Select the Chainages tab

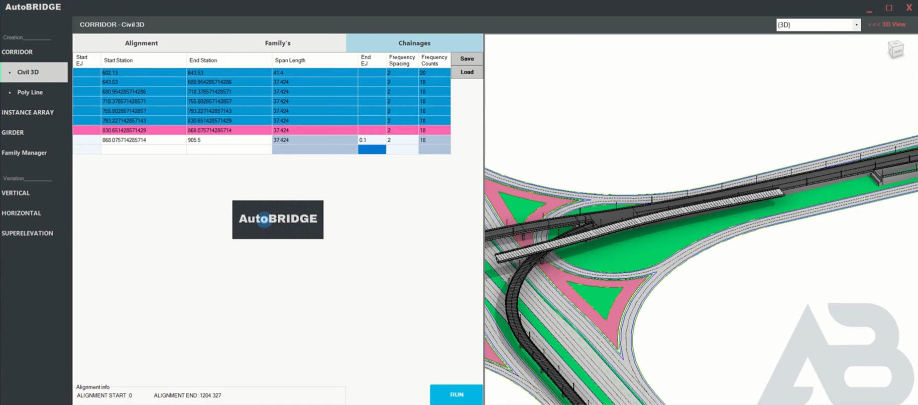click(x=414, y=43)
